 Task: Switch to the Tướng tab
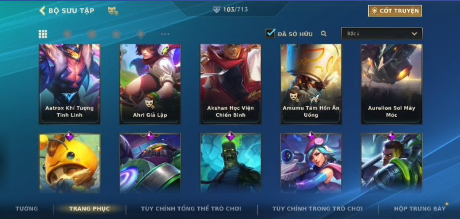27,209
